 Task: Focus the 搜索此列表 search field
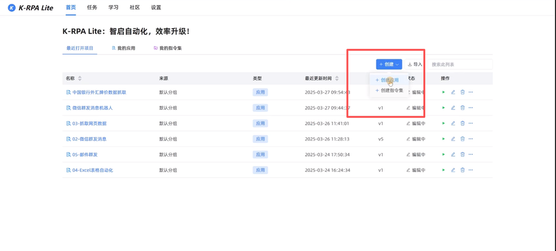460,64
